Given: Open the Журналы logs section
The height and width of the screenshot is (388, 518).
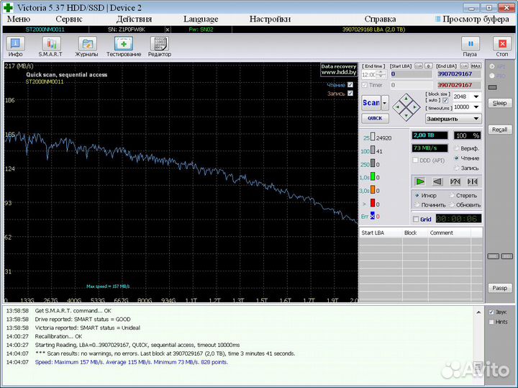Looking at the screenshot, I should tap(87, 47).
